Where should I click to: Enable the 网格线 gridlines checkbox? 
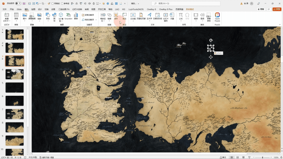click(53, 4)
